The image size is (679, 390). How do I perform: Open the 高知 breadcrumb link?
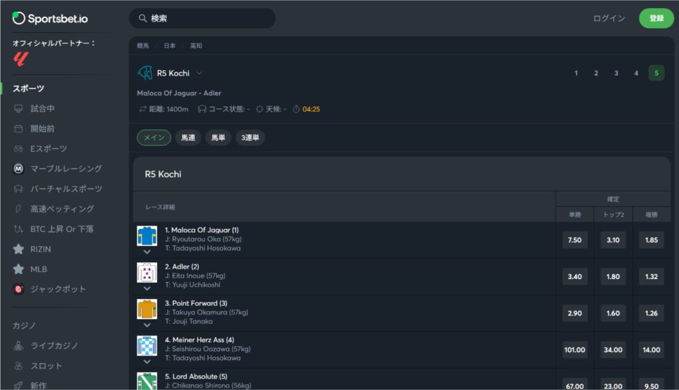pyautogui.click(x=196, y=46)
